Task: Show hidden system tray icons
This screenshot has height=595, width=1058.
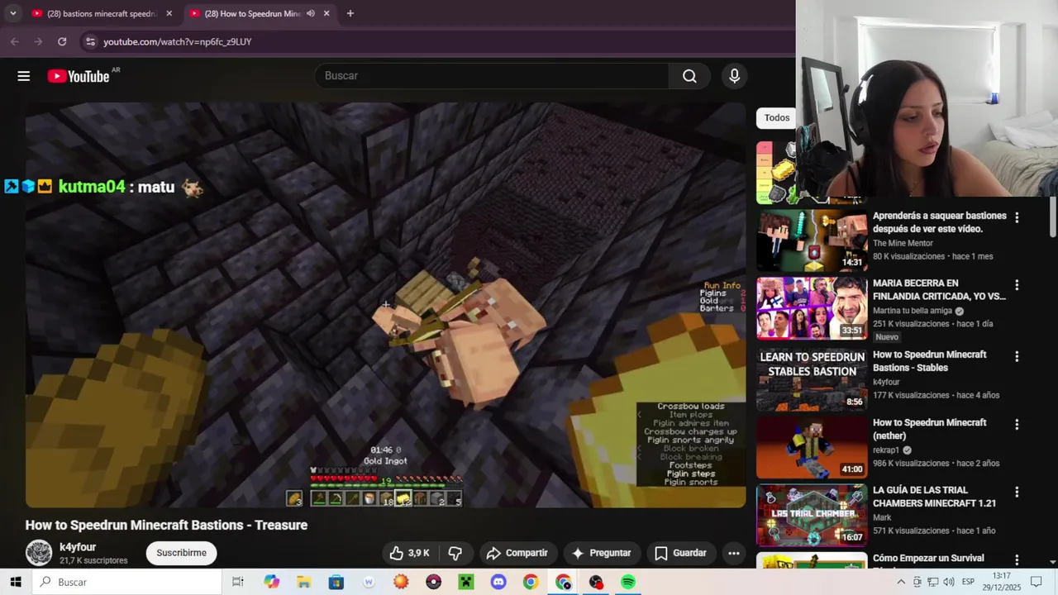Action: (x=901, y=582)
